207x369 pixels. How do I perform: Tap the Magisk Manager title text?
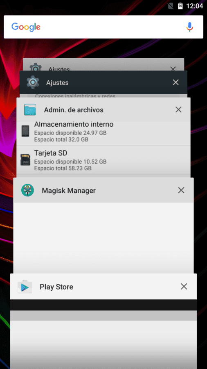coord(69,191)
